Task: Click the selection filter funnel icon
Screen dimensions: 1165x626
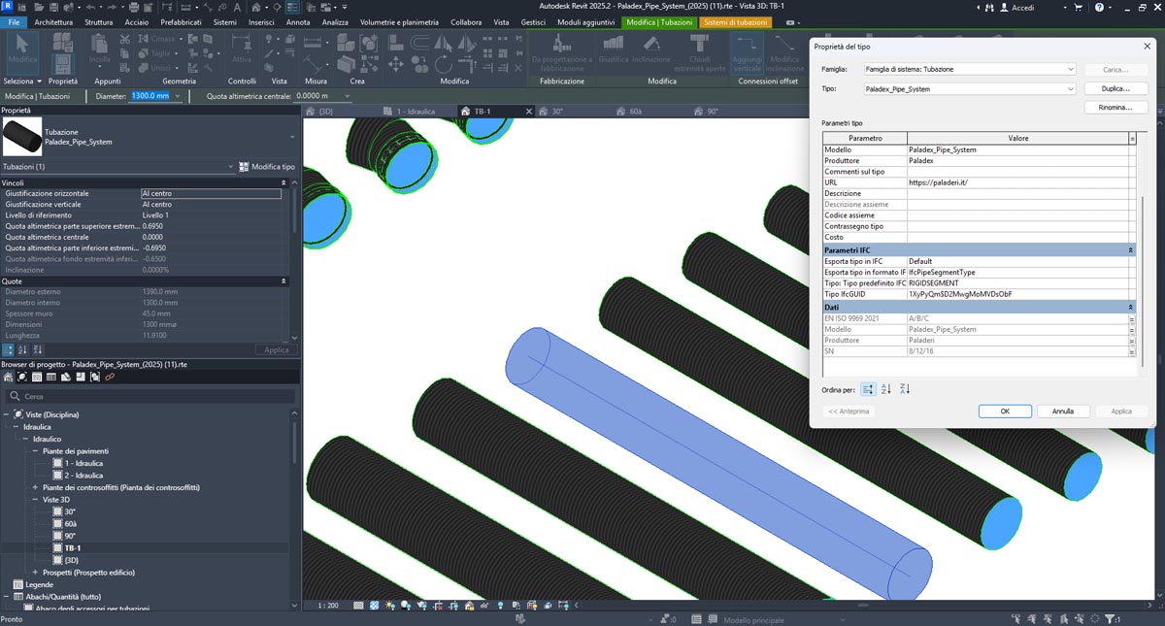Action: click(x=1108, y=618)
